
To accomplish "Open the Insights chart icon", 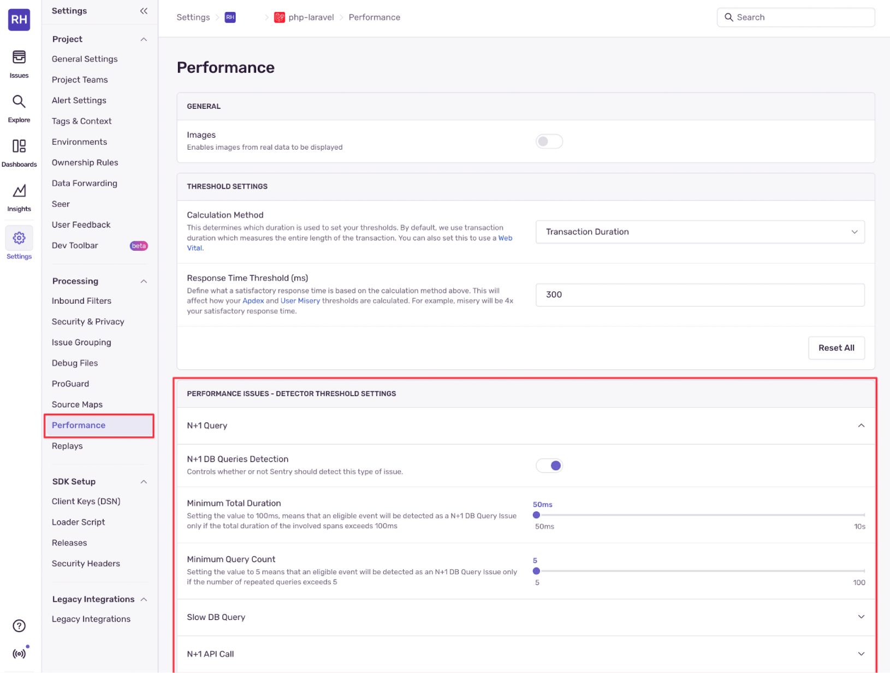I will [x=19, y=191].
